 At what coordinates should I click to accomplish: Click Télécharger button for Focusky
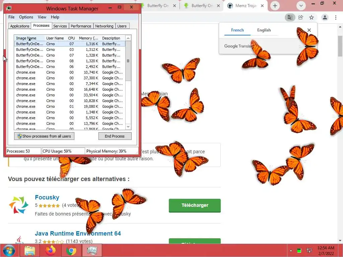[x=195, y=205]
